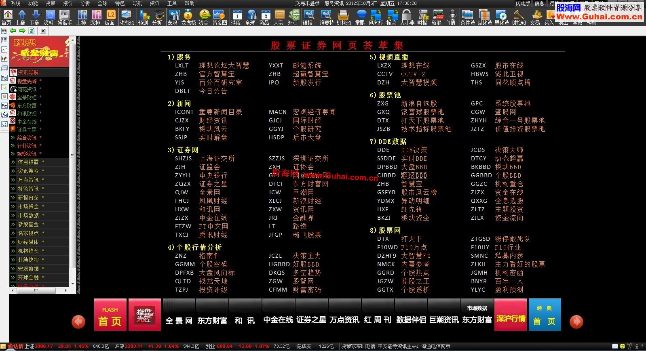The height and width of the screenshot is (351, 646).
Task: Open the 预测 forecast icon
Action: coord(143,17)
